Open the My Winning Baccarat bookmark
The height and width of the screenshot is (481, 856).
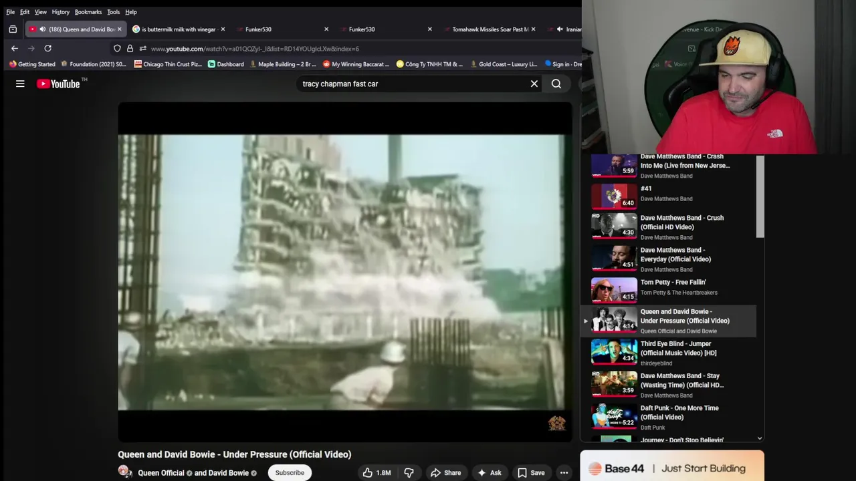(356, 64)
